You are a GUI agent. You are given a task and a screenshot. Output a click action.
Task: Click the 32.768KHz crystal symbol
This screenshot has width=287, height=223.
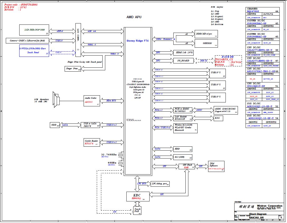121,155
